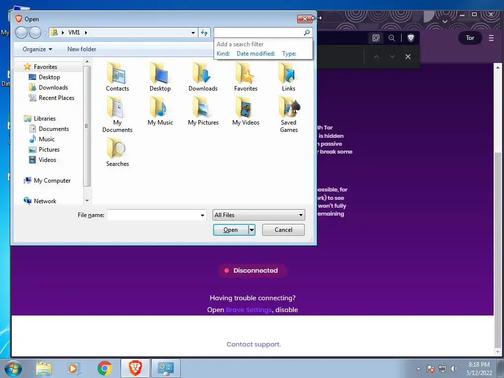Open the File name dropdown list

[x=202, y=215]
